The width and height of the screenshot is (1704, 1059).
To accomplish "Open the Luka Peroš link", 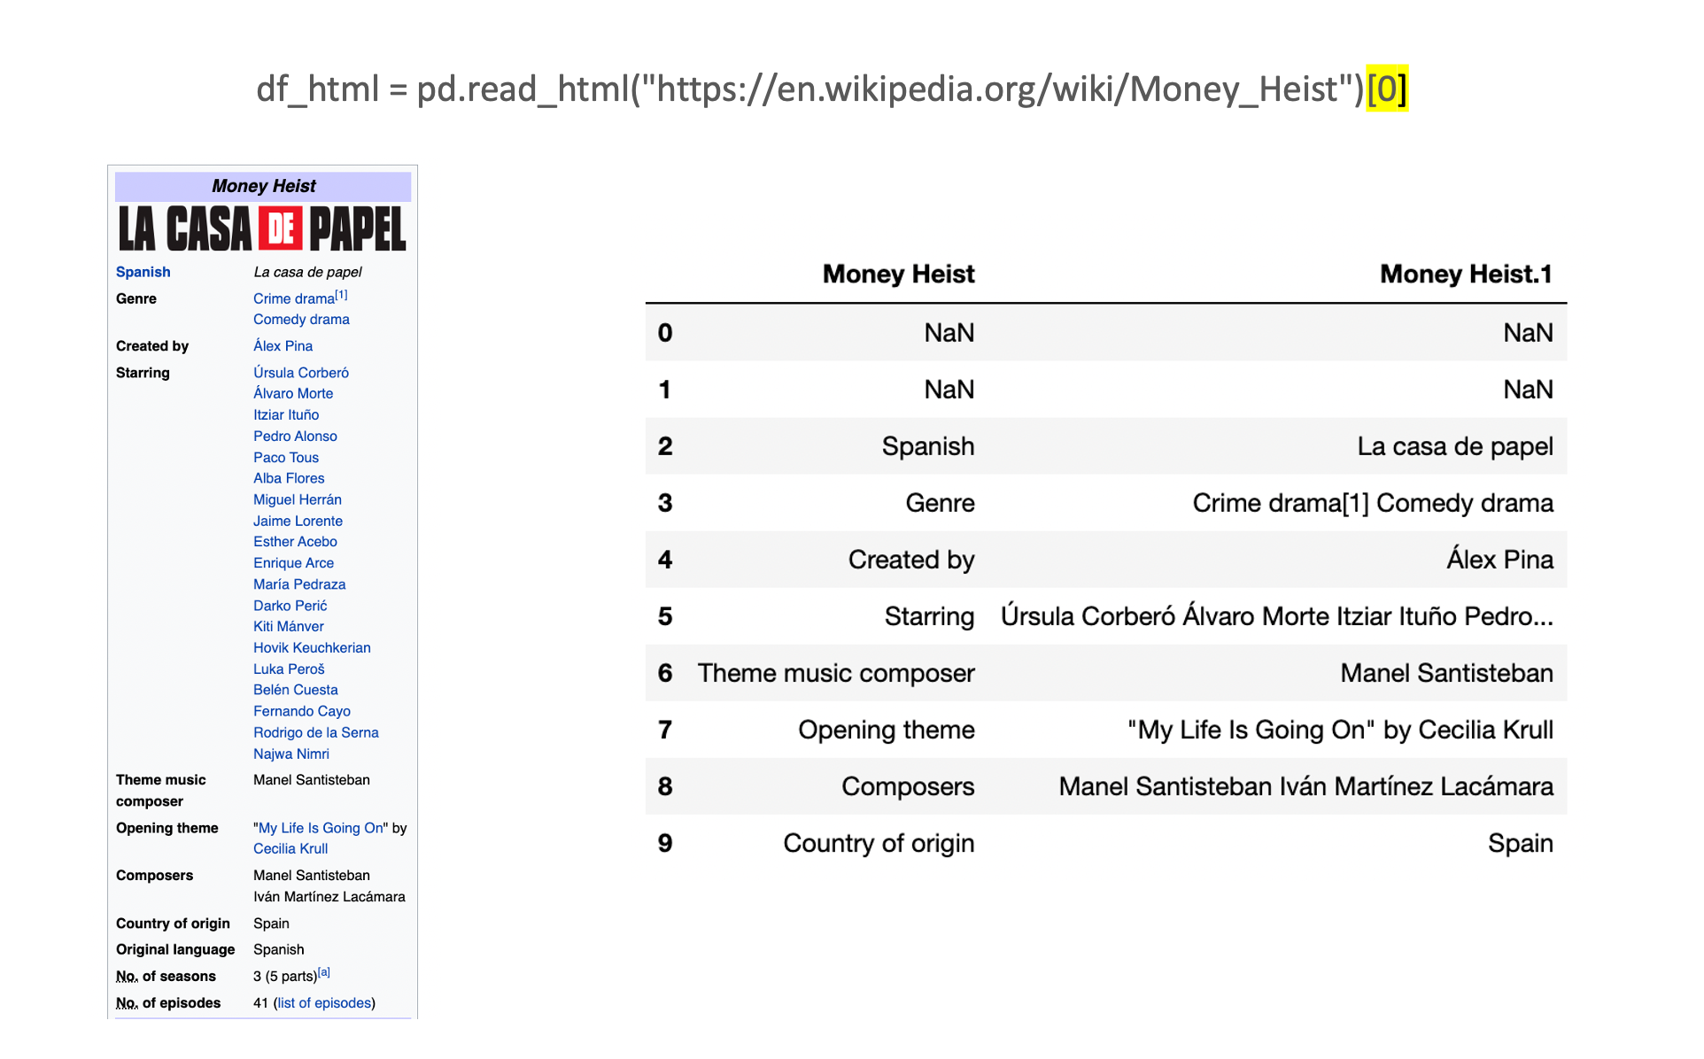I will click(x=289, y=669).
